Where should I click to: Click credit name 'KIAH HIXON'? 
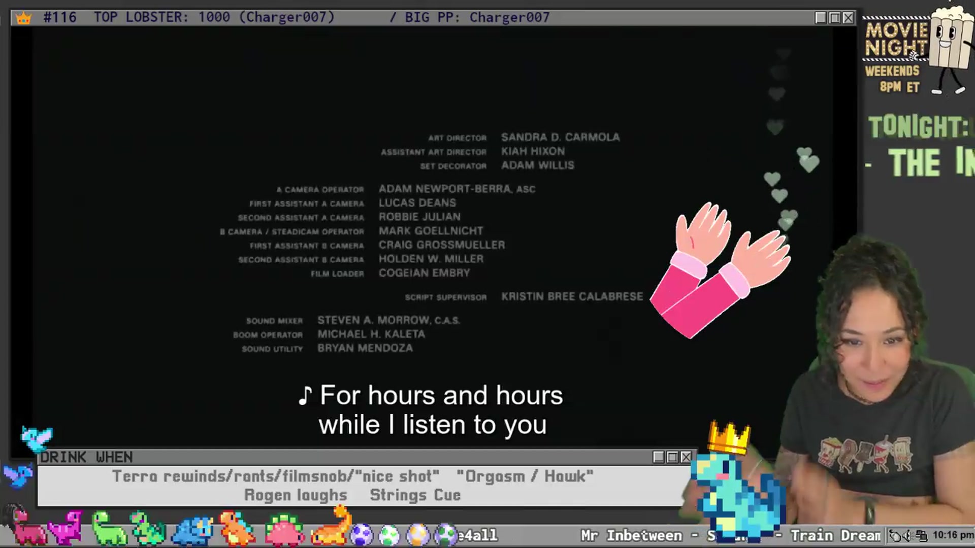coord(533,151)
